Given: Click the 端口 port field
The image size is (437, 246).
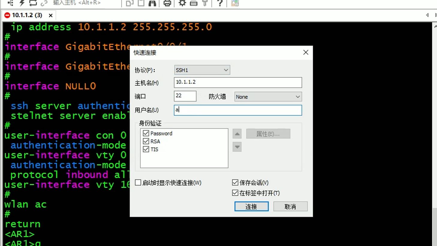Looking at the screenshot, I should tap(185, 96).
